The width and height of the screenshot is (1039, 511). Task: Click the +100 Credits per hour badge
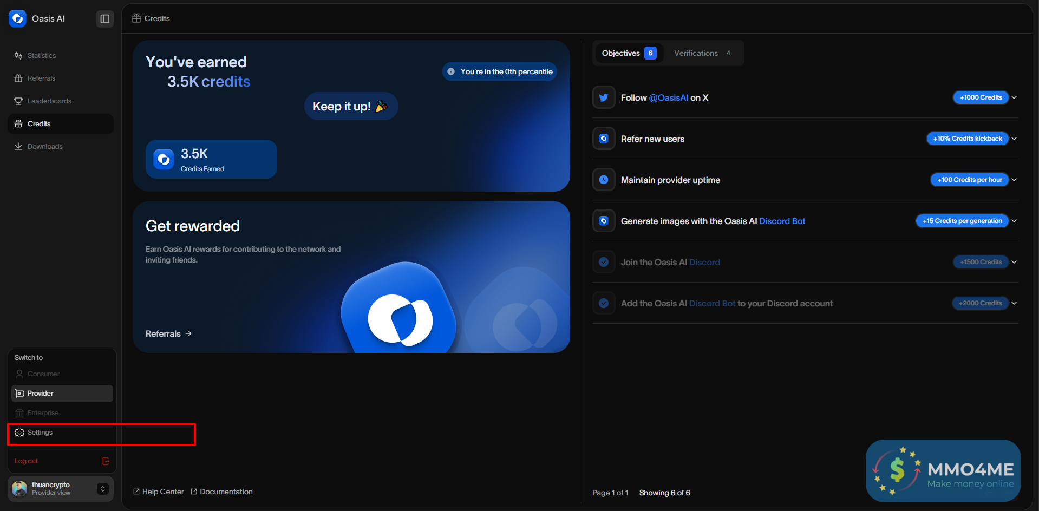click(970, 180)
